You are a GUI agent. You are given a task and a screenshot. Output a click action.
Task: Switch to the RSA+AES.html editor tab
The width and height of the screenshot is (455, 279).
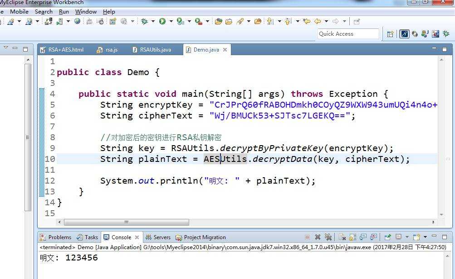click(x=62, y=50)
